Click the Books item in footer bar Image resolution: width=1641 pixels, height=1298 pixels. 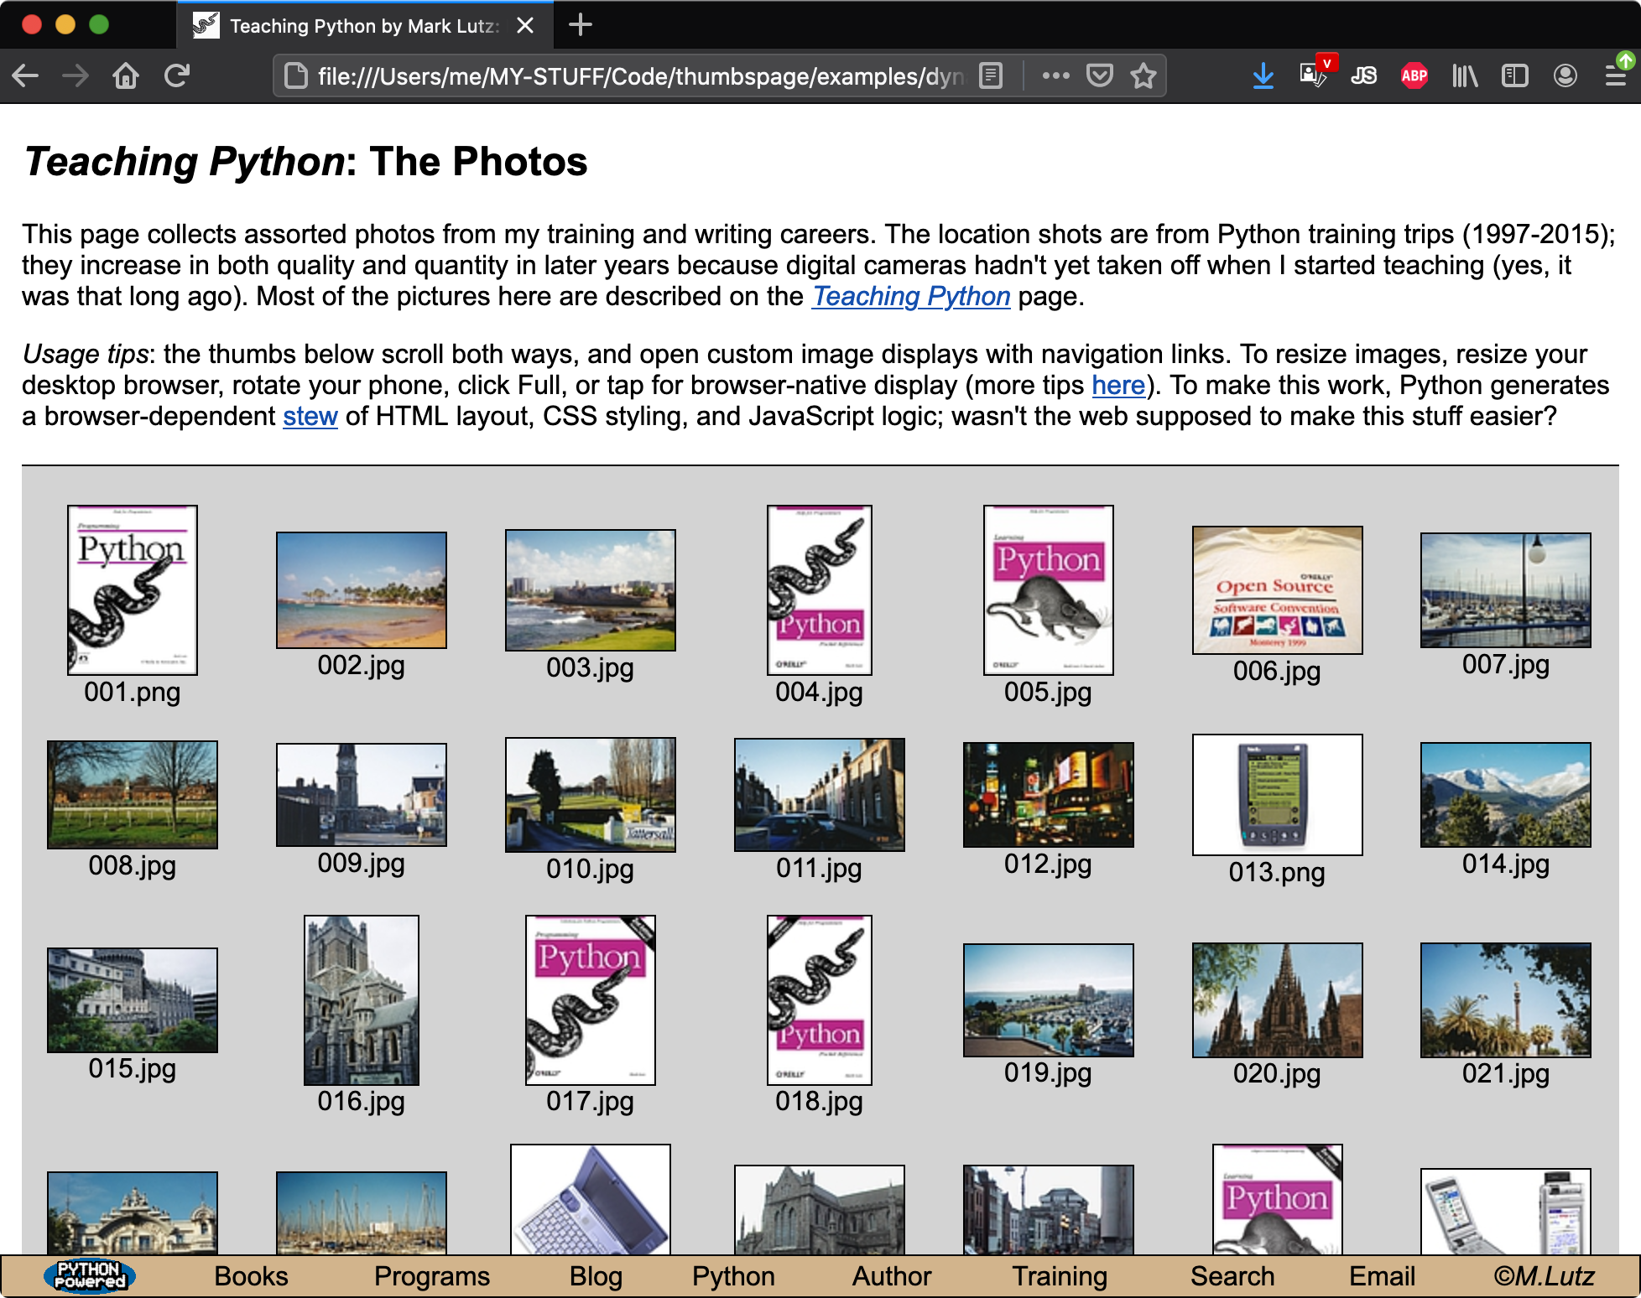tap(251, 1276)
